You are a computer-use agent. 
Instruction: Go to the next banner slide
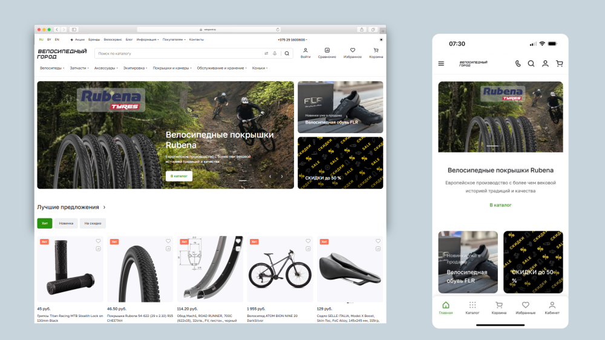282,177
